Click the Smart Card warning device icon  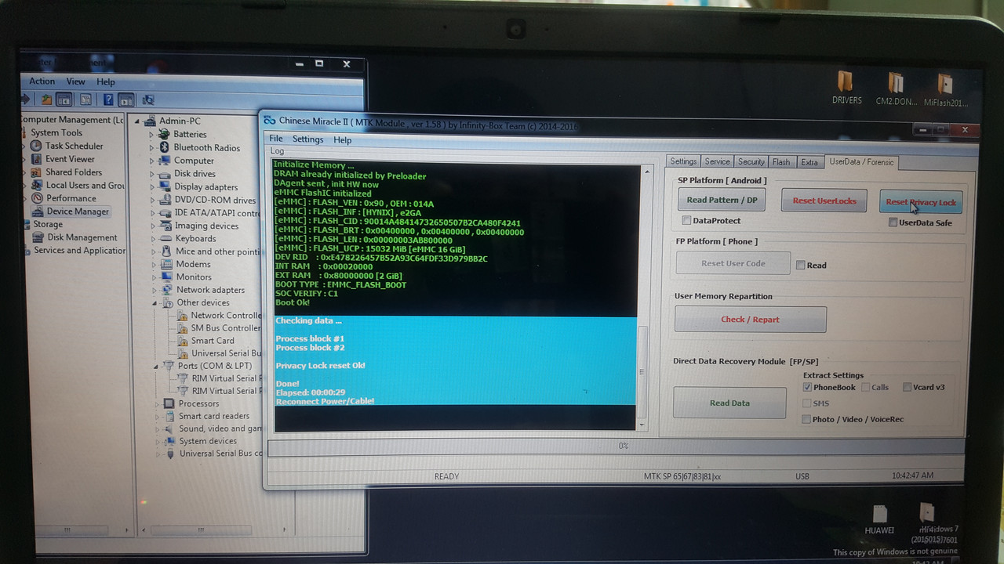[182, 341]
